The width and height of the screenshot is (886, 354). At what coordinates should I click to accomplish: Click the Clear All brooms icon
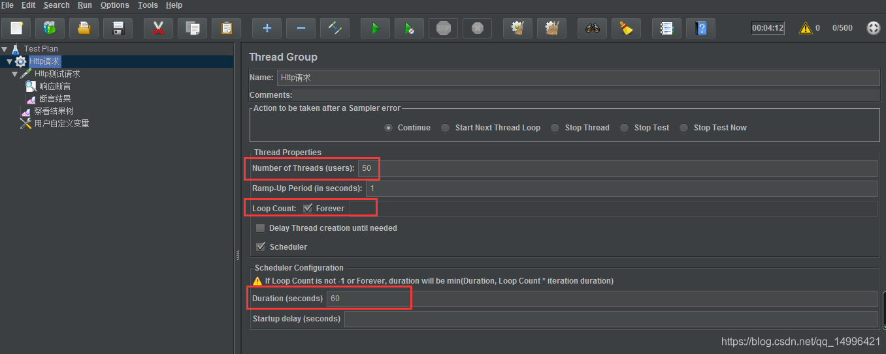(x=551, y=28)
